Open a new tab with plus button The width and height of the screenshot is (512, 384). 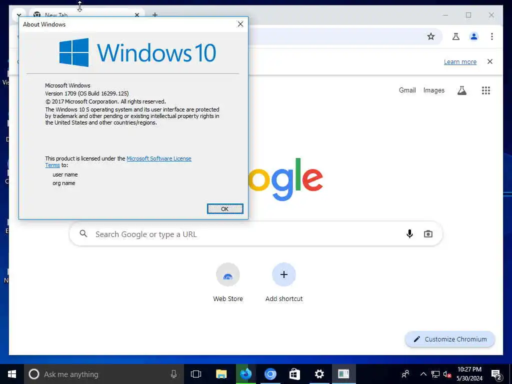pyautogui.click(x=155, y=14)
